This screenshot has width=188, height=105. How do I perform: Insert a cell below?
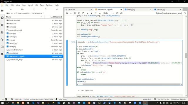point(71,13)
